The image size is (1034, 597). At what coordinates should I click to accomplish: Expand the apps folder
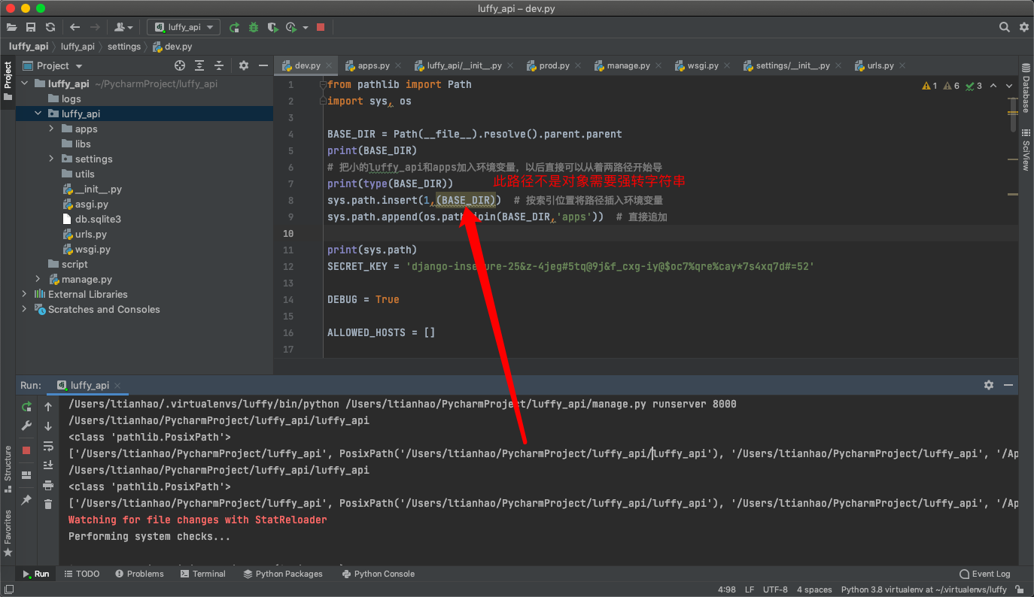pyautogui.click(x=52, y=129)
